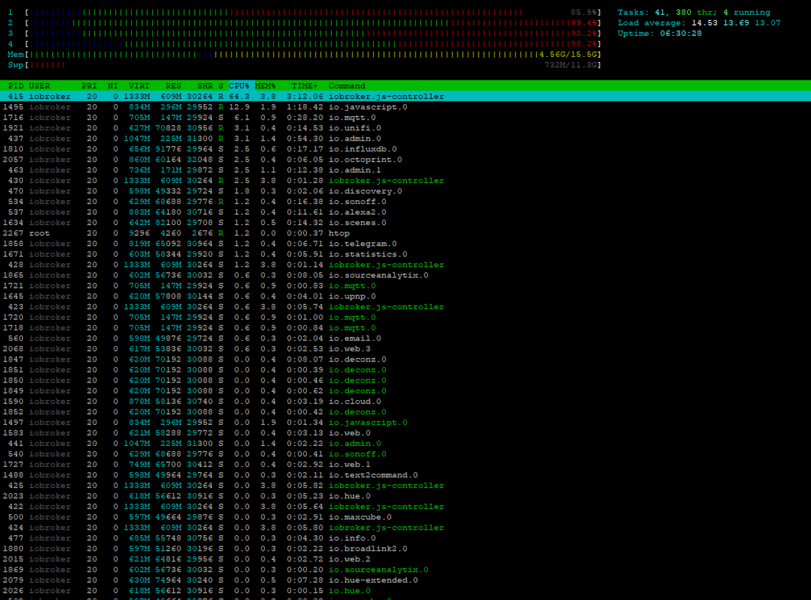811x600 pixels.
Task: Select the io.sourceanalytix.0 process with PID 1865
Action: [x=405, y=275]
